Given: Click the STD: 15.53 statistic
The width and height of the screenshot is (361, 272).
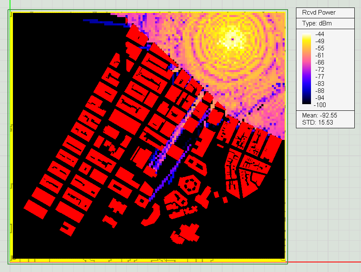Looking at the screenshot, I should coord(317,122).
